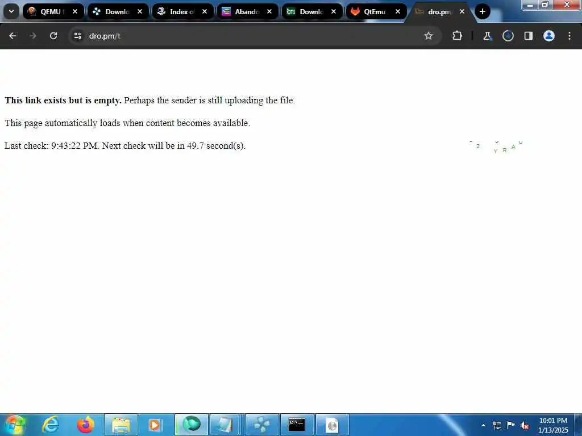Switch to the first Downlo tab with pinwheel icon
Image resolution: width=582 pixels, height=436 pixels.
pyautogui.click(x=118, y=11)
